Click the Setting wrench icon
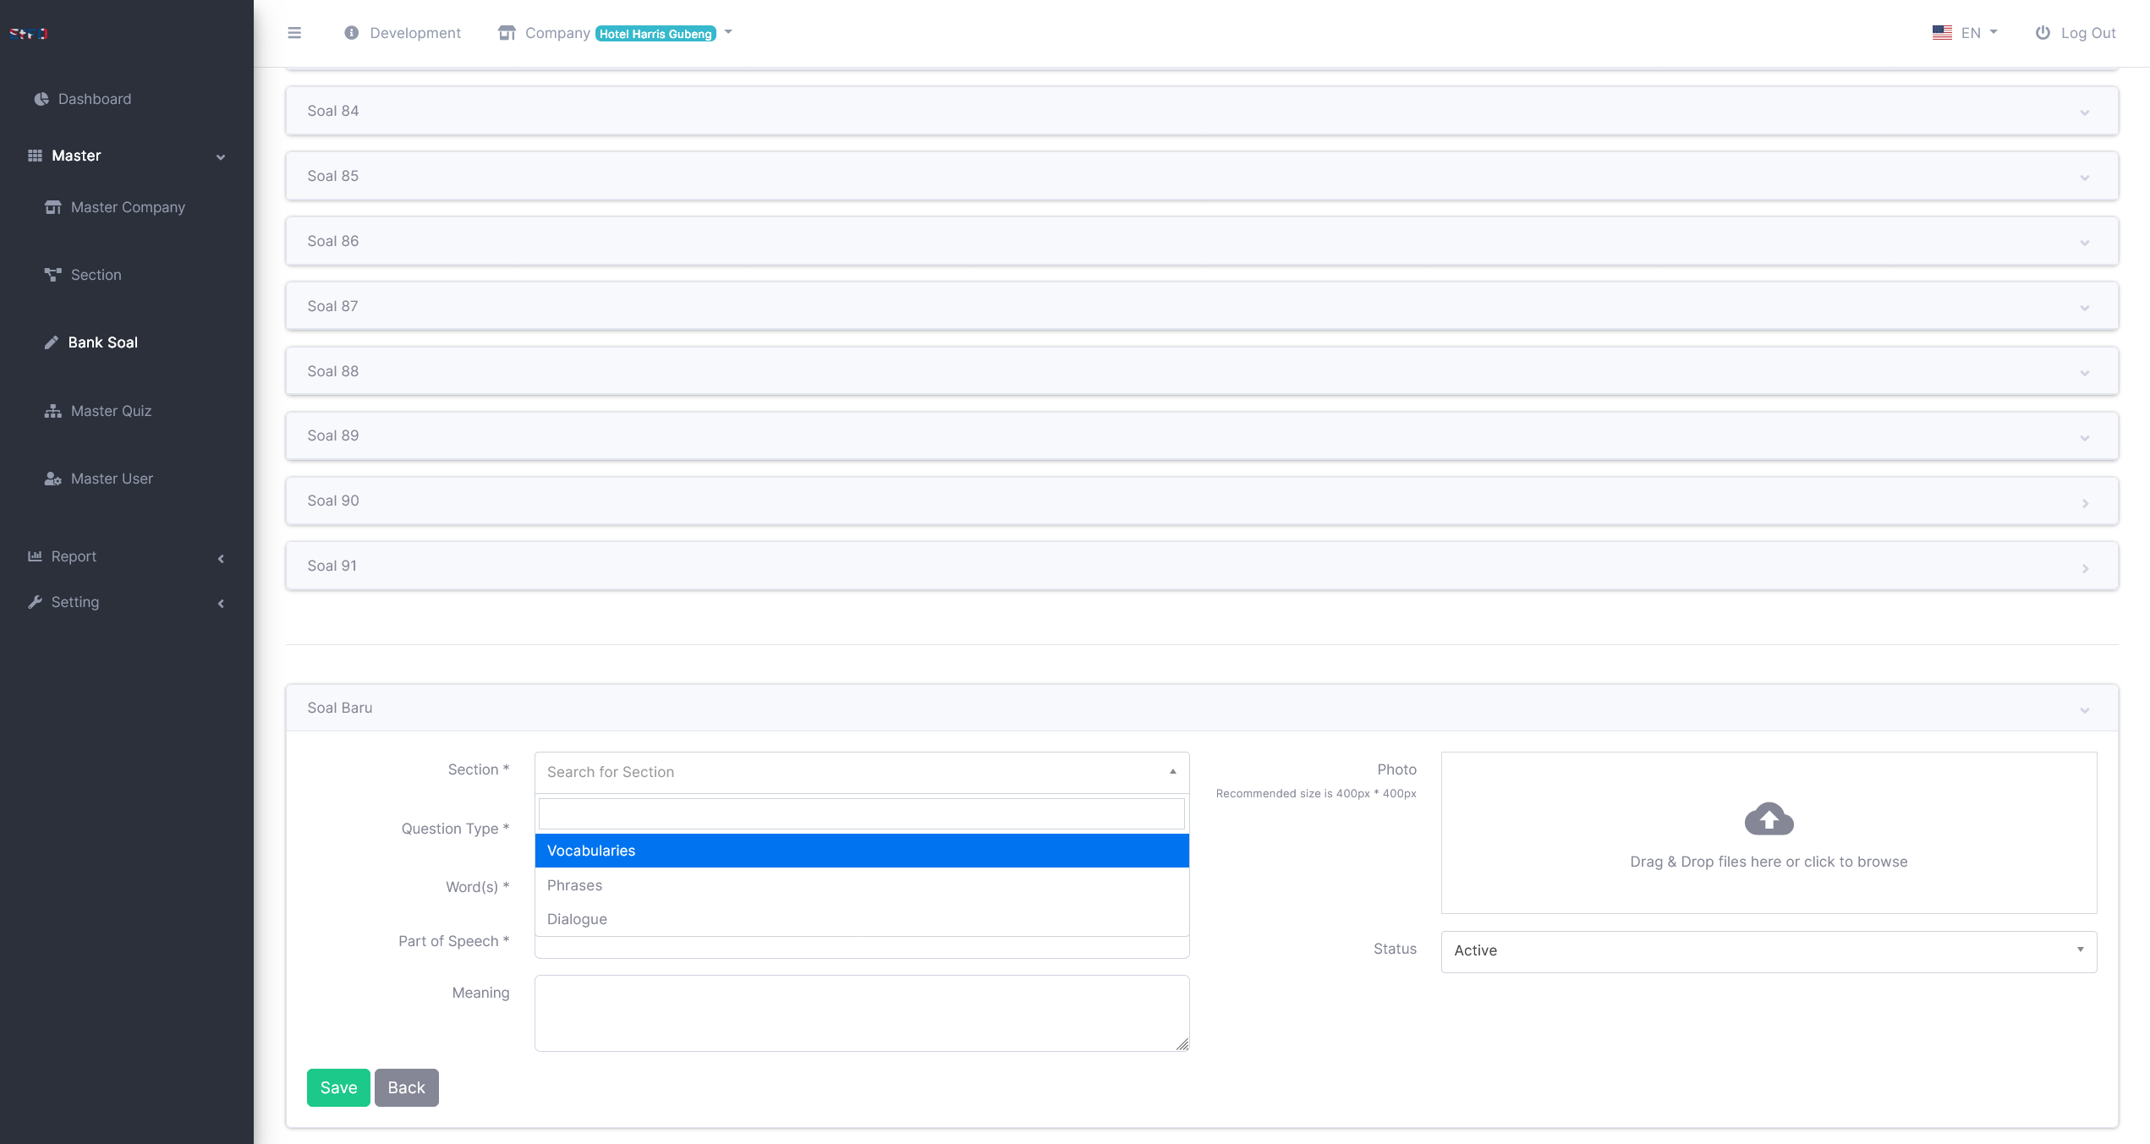This screenshot has width=2150, height=1144. 35,602
